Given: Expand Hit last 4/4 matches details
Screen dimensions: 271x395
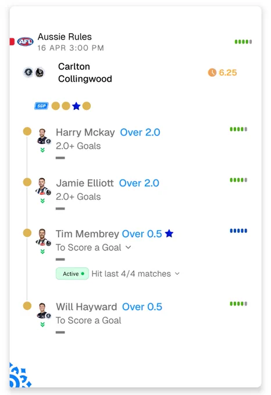Looking at the screenshot, I should (135, 274).
